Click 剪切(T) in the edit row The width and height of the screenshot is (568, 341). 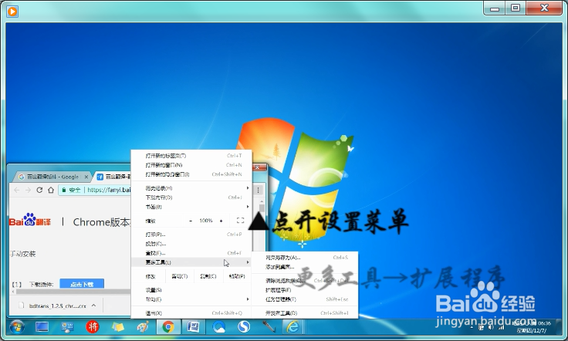180,276
